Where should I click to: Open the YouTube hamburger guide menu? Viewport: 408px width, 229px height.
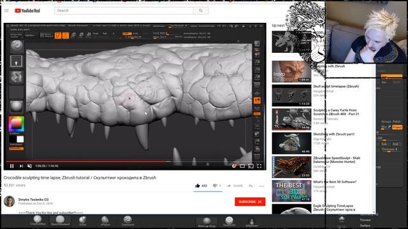point(6,11)
